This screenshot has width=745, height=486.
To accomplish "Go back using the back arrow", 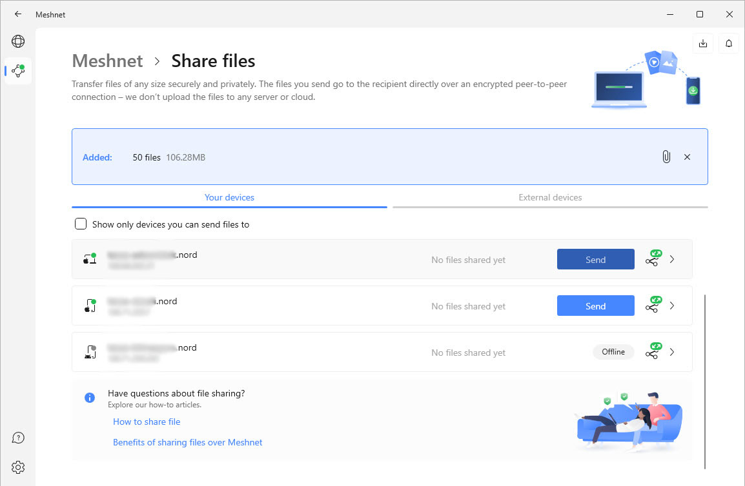I will (x=18, y=14).
